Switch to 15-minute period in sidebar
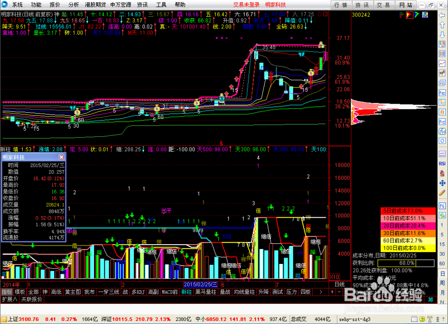Viewport: 448px width, 324px height. point(442,244)
